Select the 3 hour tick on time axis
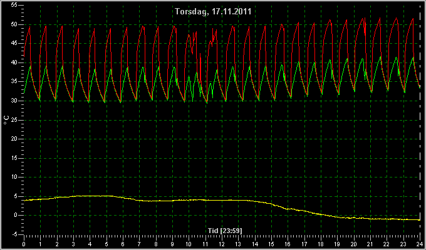This screenshot has width=426, height=250. pos(73,244)
